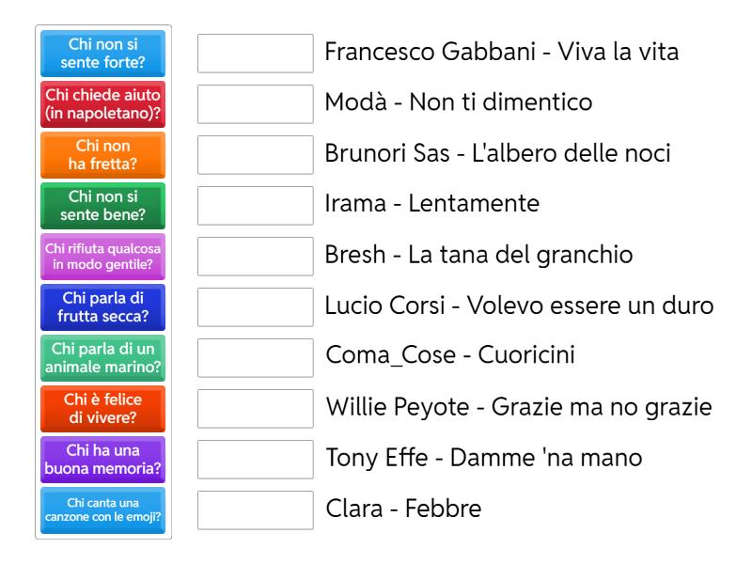Click the answer box for Coma_Cose - Cuoricini
Screen dimensions: 752x564
click(256, 358)
